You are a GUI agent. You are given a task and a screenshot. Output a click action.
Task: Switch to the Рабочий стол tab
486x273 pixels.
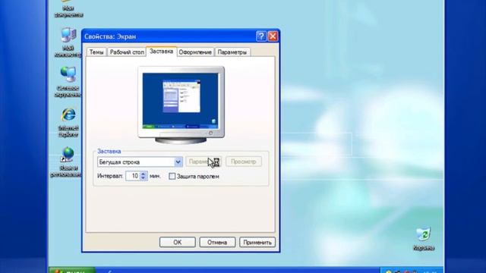click(127, 52)
